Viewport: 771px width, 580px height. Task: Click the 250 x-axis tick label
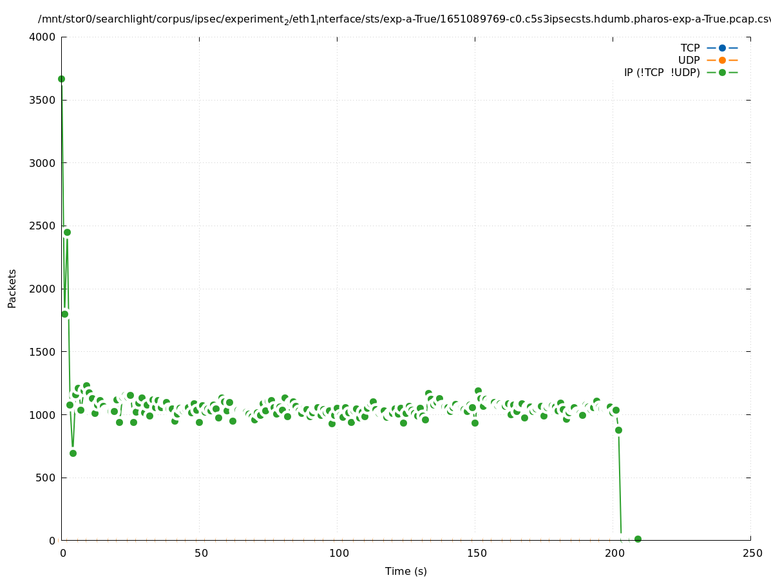tap(750, 553)
